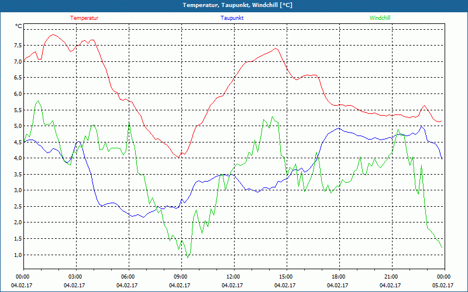Screen dimensions: 468x292
Task: Select the red 'Temperatur' legend label
Action: 84,18
